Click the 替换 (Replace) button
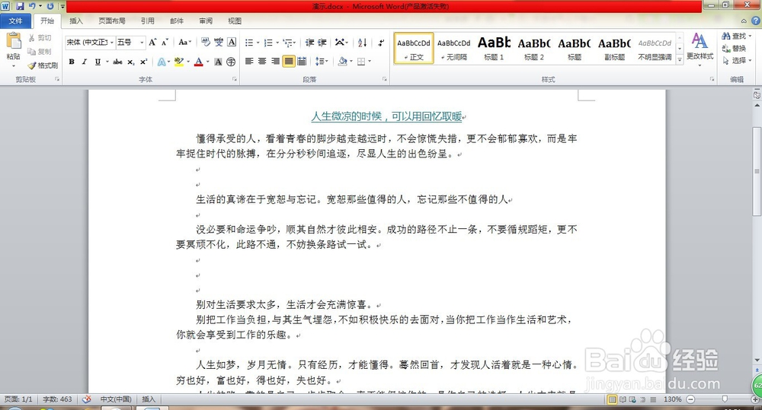Viewport: 762px width, 410px height. (x=734, y=48)
